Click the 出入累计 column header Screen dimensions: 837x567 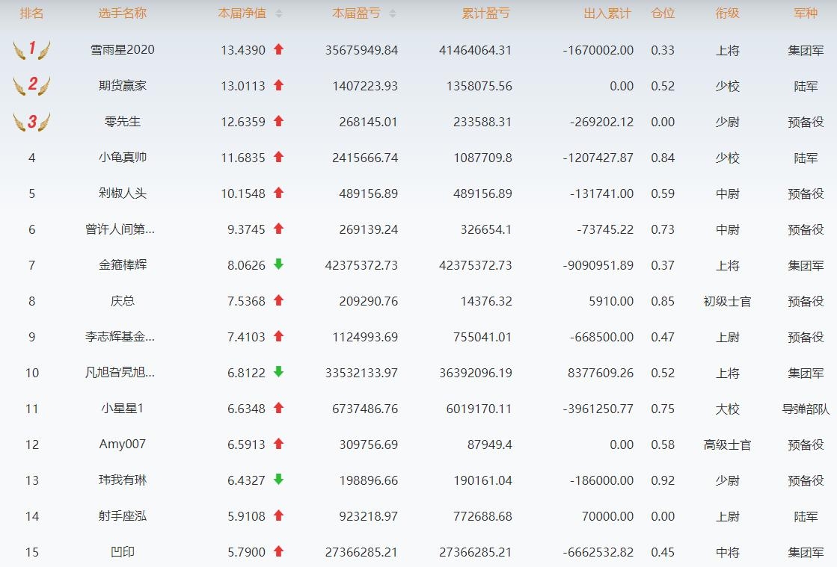pos(607,13)
